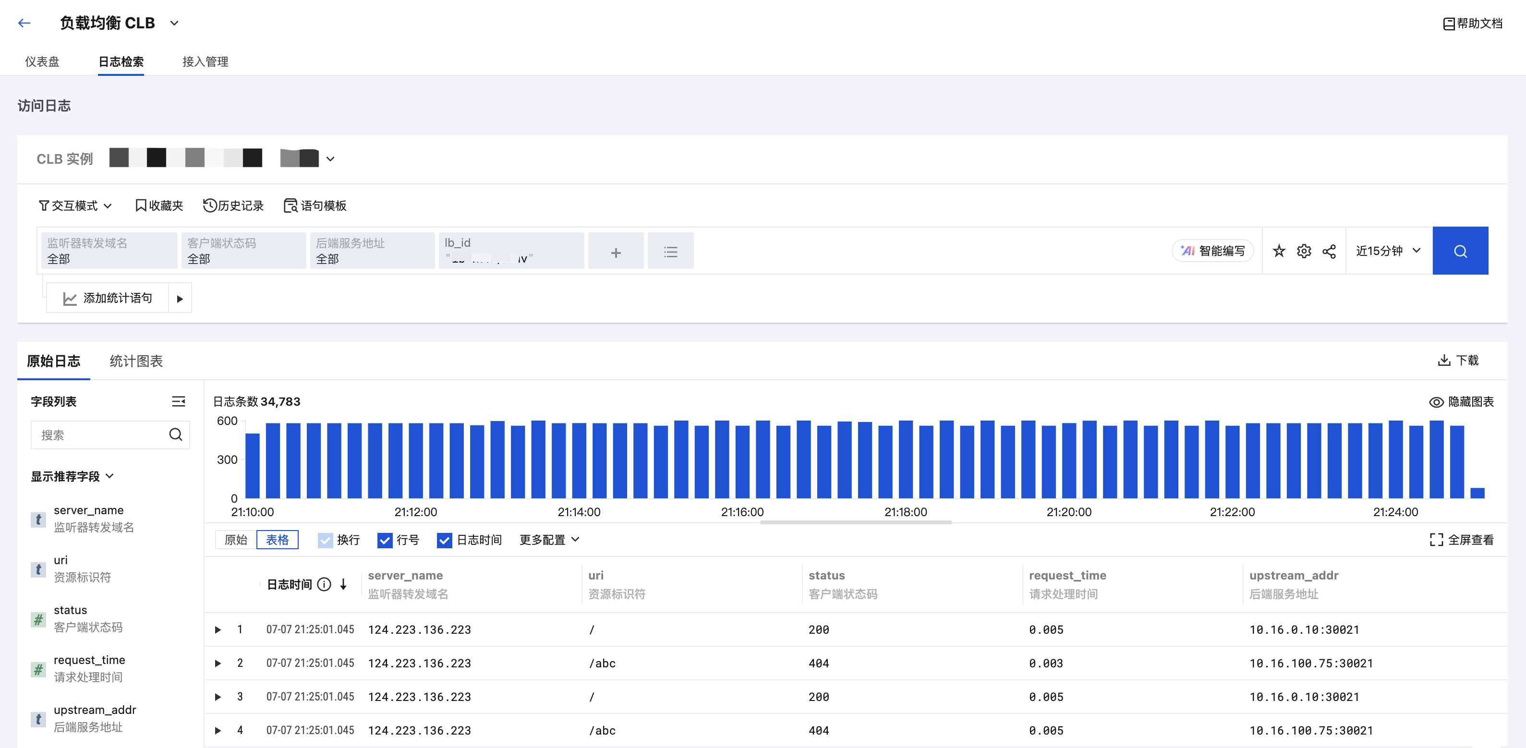Uncheck the 行号 row number checkbox
The width and height of the screenshot is (1526, 748).
click(x=385, y=540)
